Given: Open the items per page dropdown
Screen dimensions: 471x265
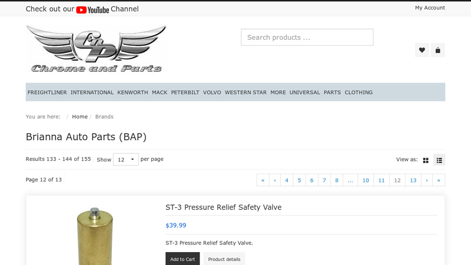Looking at the screenshot, I should pos(125,160).
